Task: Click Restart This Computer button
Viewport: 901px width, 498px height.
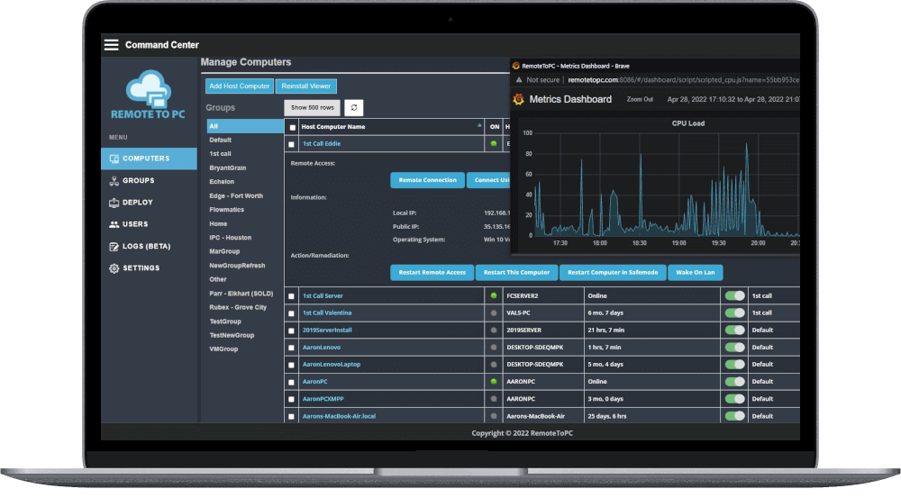Action: click(516, 272)
